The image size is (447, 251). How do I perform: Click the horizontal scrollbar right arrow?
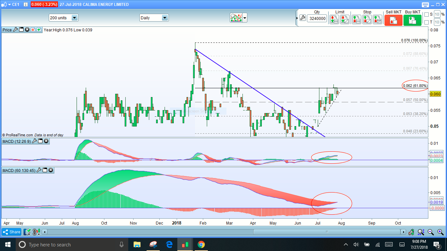pyautogui.click(x=403, y=232)
